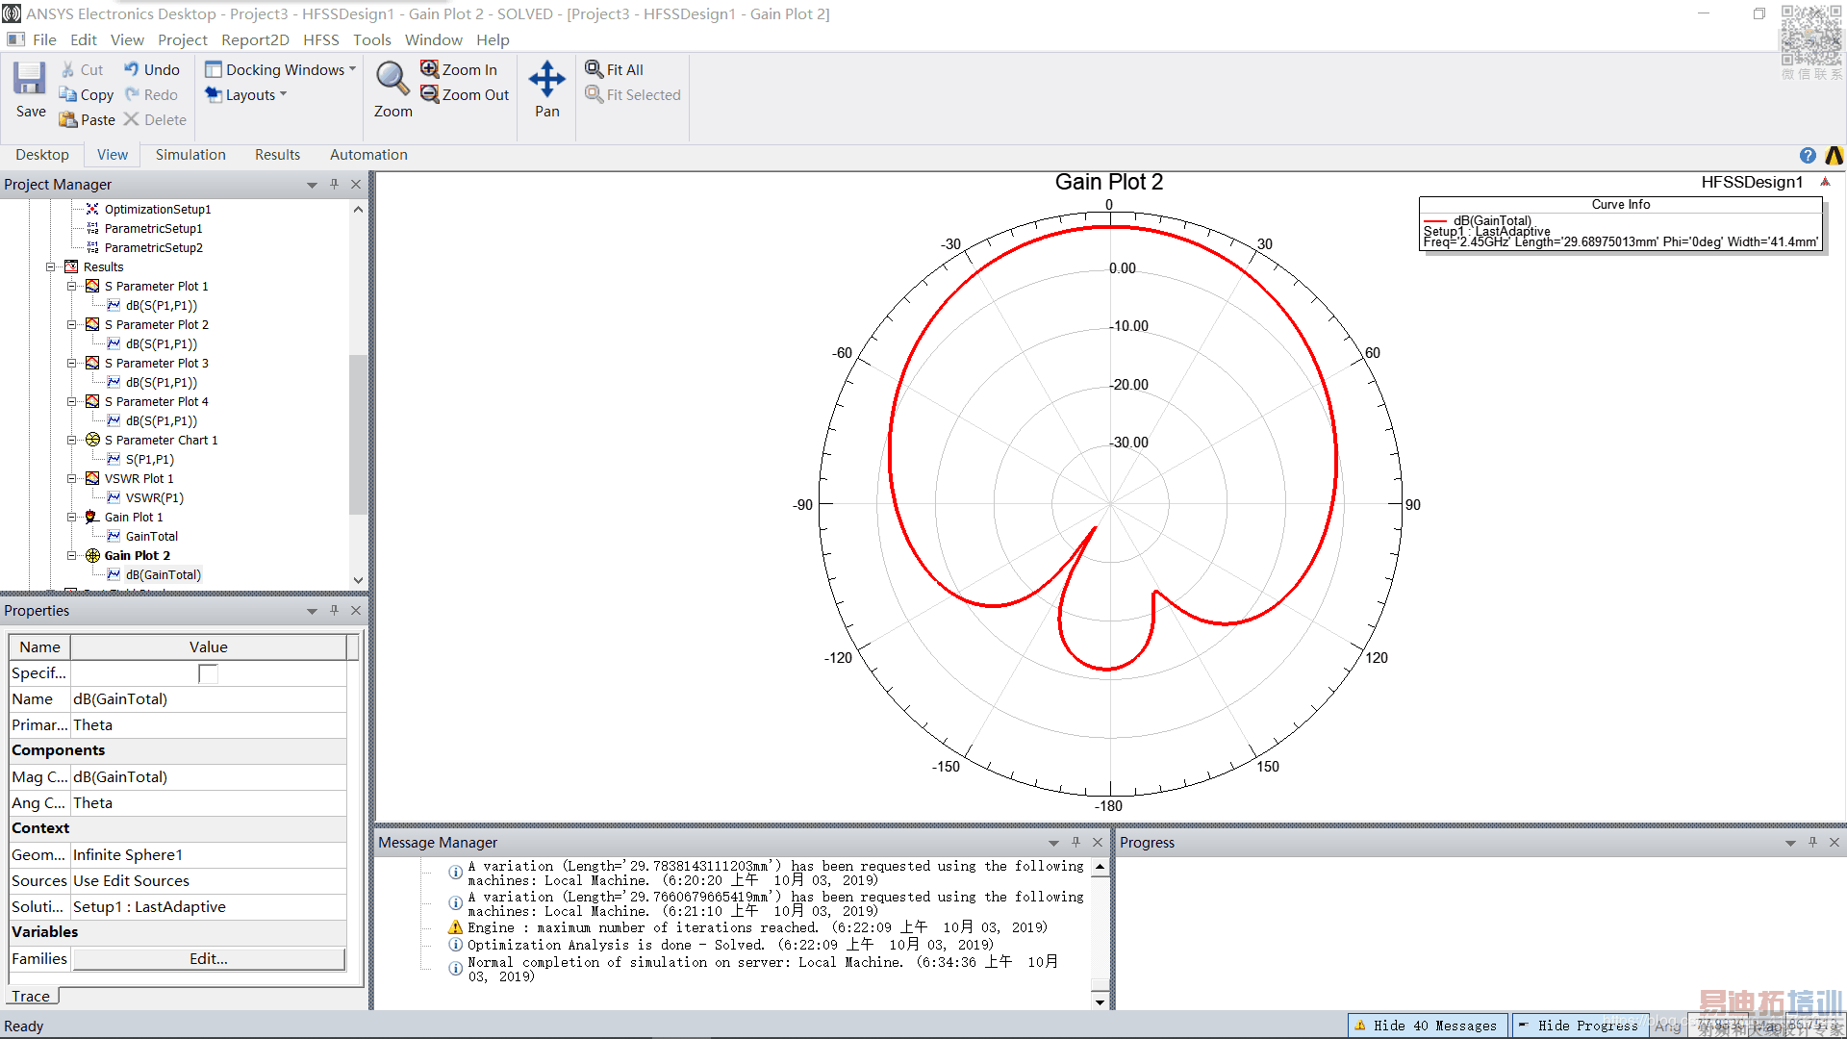Click the Copy icon

(68, 94)
